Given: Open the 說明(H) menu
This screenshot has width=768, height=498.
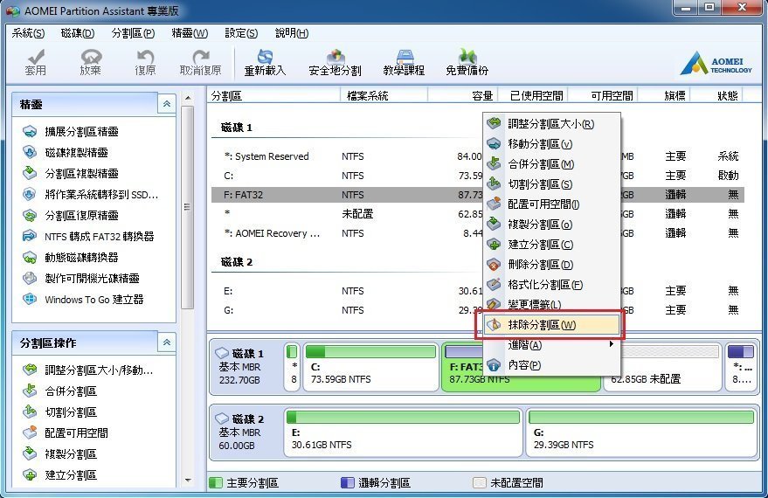Looking at the screenshot, I should [x=292, y=33].
